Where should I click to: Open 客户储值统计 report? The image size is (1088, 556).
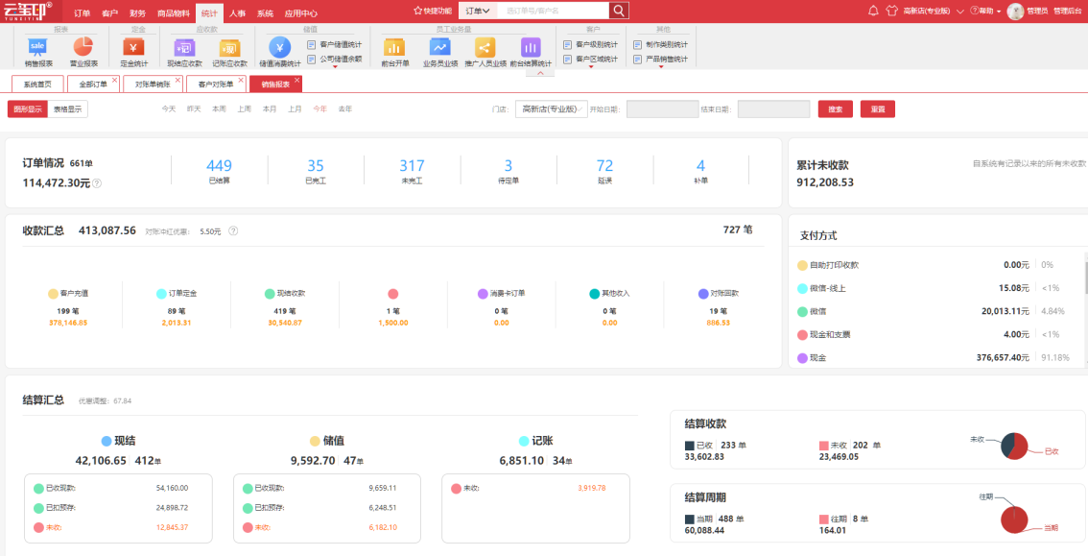pos(335,44)
